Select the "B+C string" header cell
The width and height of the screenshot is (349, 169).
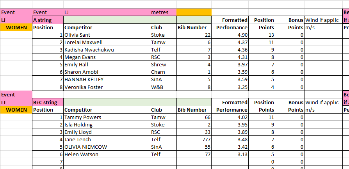pos(48,102)
